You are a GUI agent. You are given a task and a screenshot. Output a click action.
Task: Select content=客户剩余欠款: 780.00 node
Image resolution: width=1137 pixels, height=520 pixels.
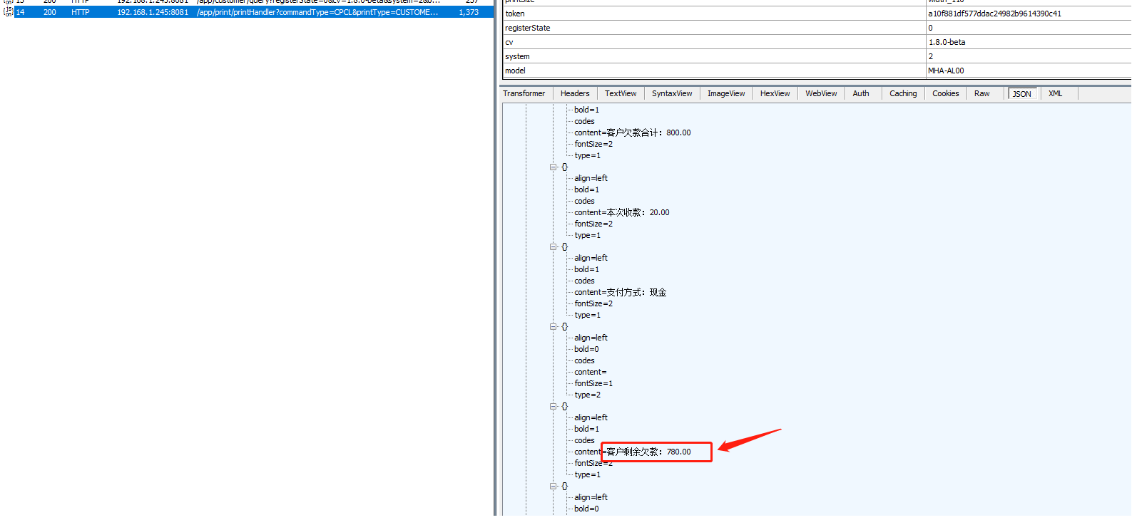pyautogui.click(x=633, y=452)
